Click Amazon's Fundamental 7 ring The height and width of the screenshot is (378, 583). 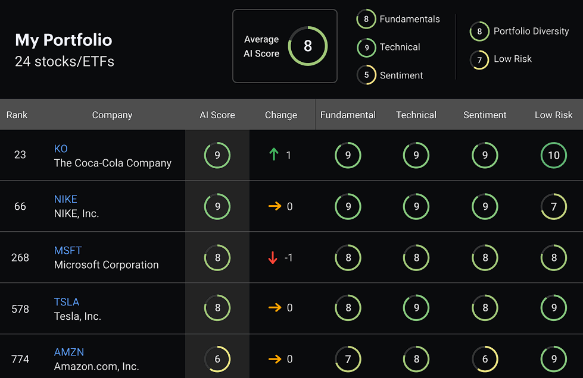click(348, 359)
